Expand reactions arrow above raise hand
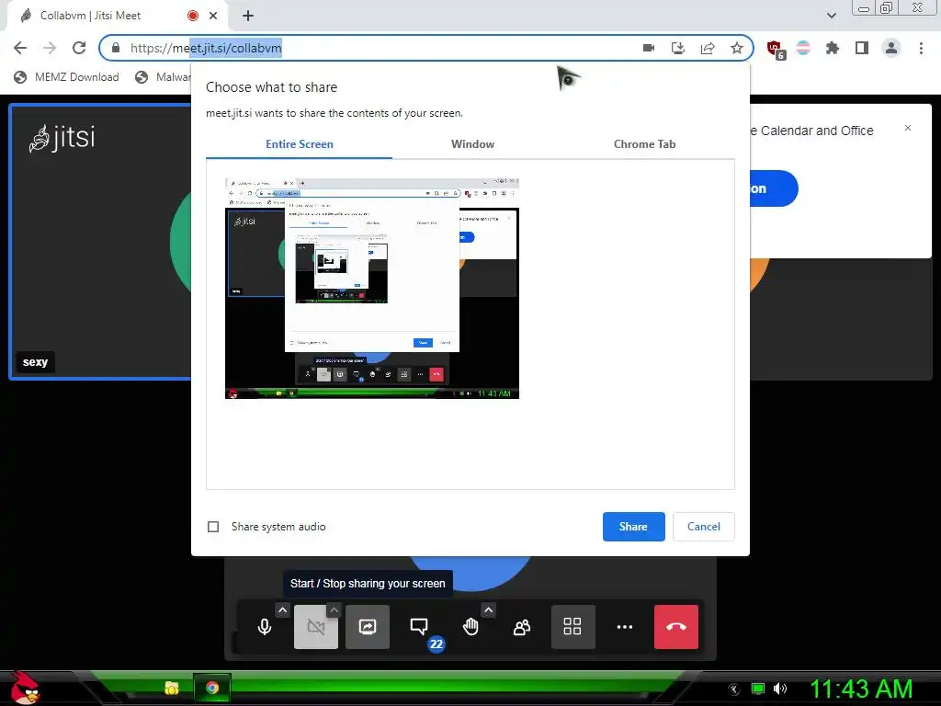Viewport: 941px width, 706px height. (489, 610)
